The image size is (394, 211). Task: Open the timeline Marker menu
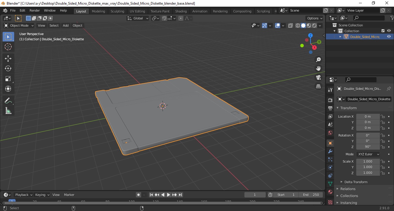[x=69, y=195]
